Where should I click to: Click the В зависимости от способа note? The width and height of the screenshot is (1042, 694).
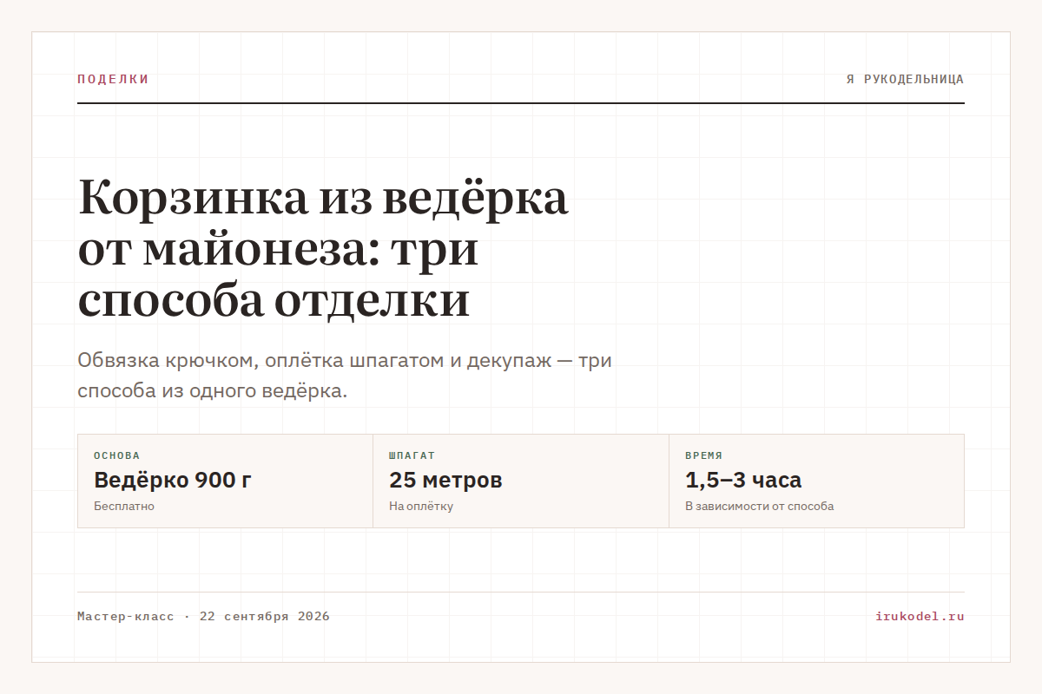759,506
